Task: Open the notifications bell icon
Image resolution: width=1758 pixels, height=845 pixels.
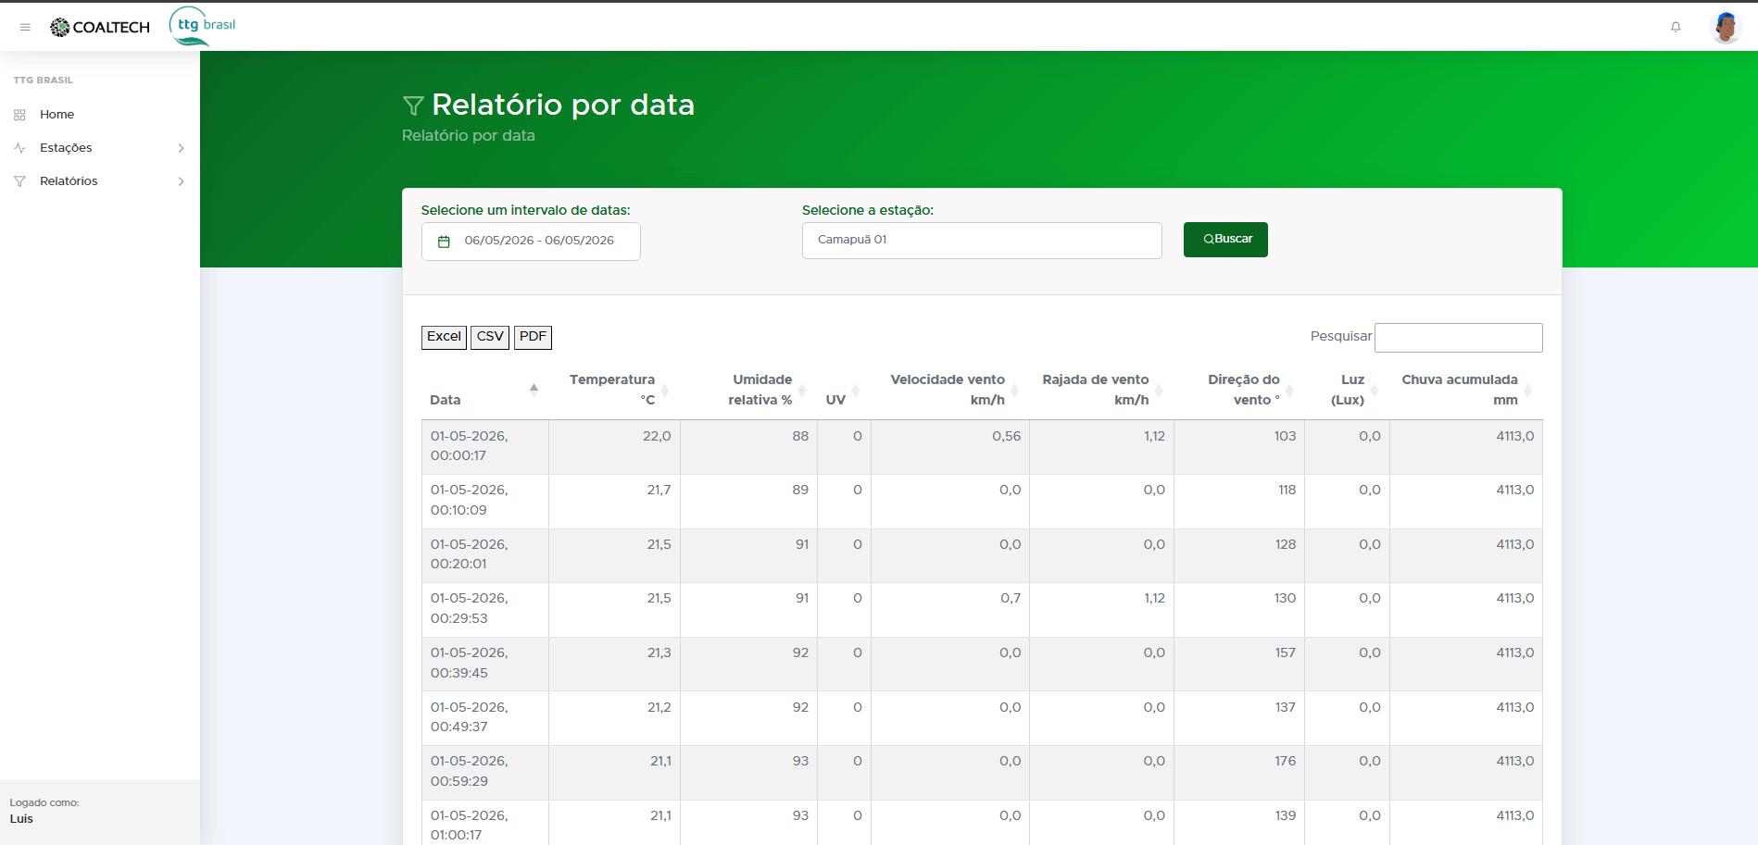Action: click(x=1676, y=27)
